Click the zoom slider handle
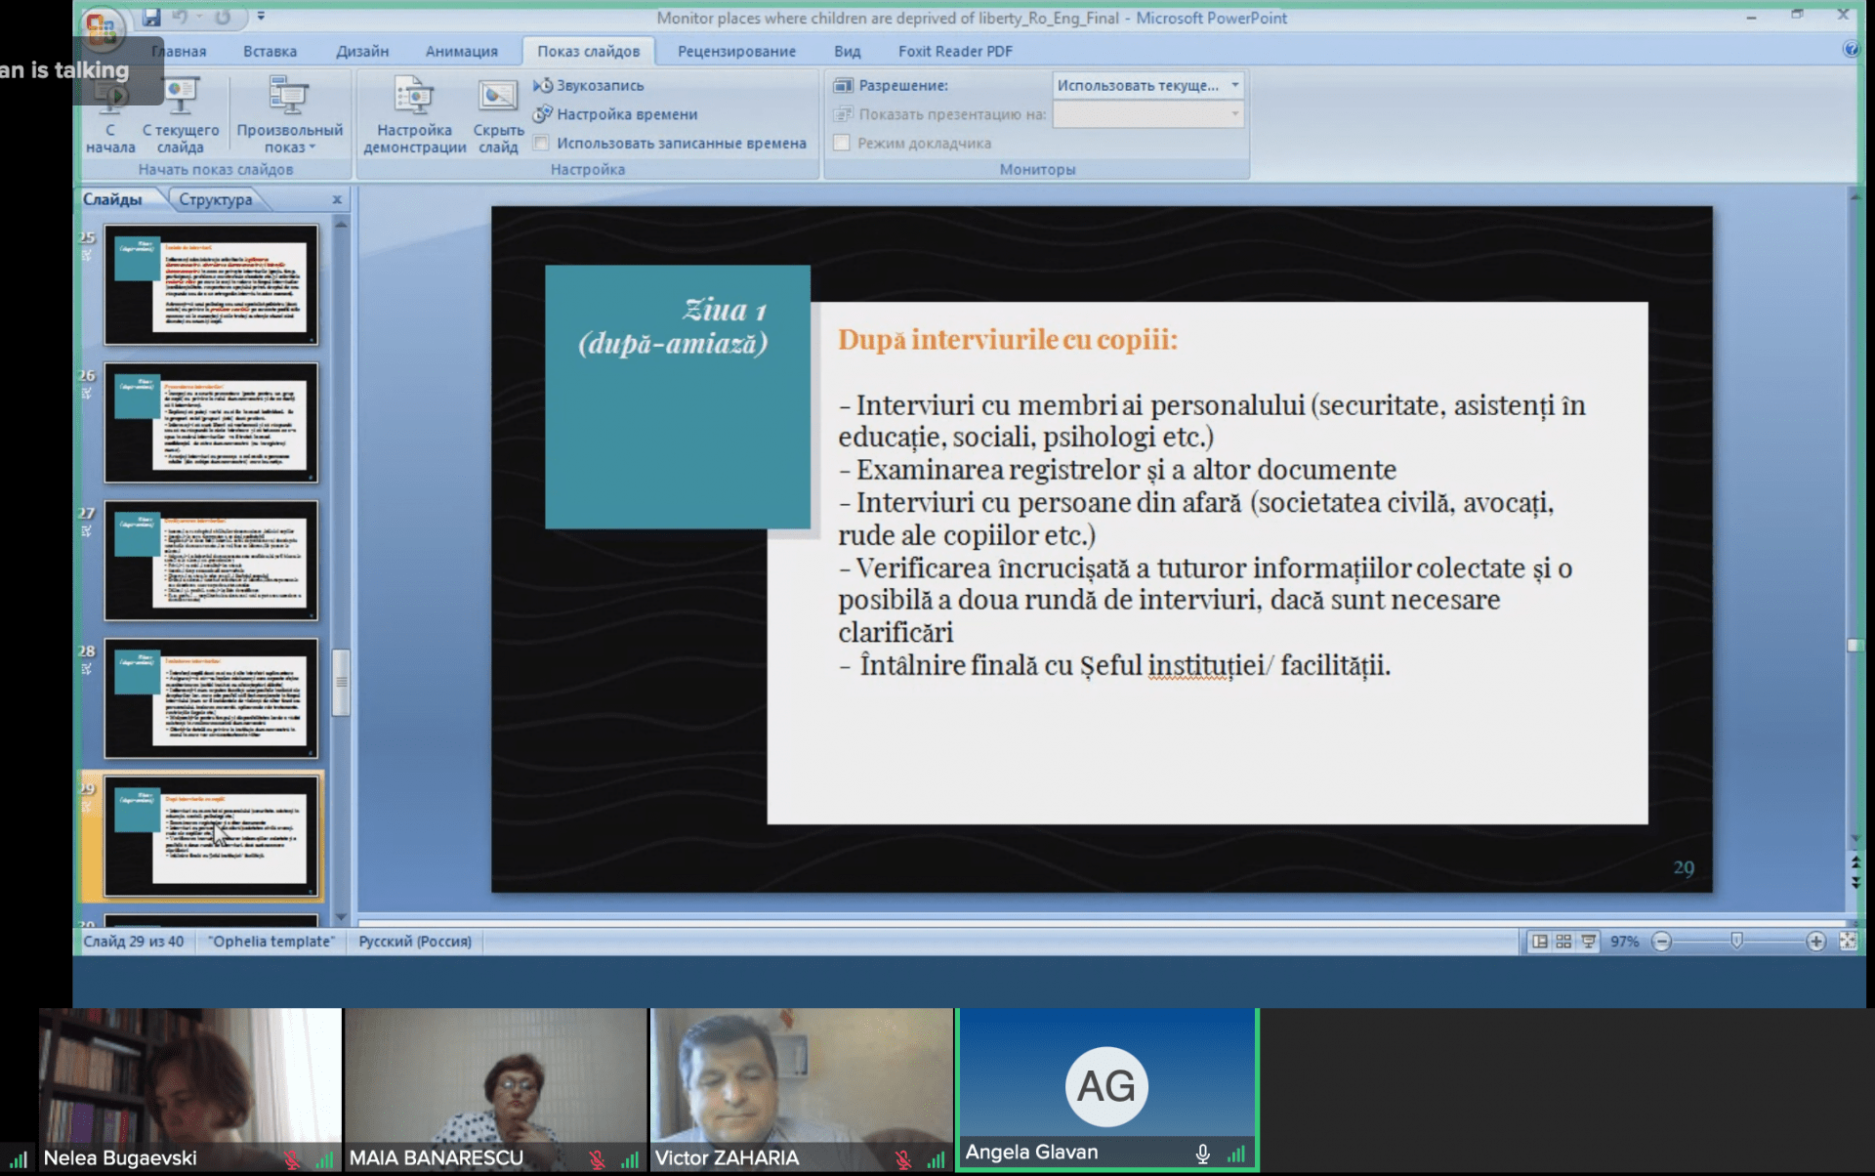The height and width of the screenshot is (1176, 1875). tap(1736, 941)
